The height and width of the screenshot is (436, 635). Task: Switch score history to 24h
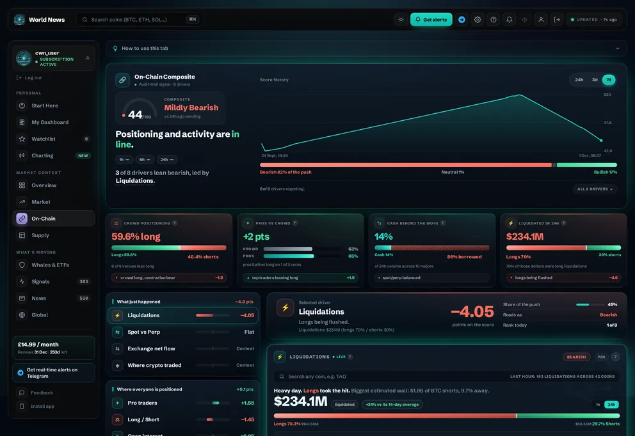pyautogui.click(x=579, y=80)
